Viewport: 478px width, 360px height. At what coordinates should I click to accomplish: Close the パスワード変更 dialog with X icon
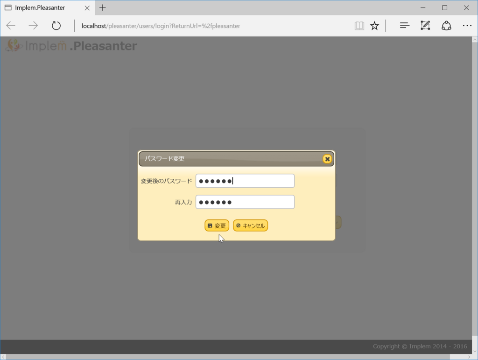pos(327,159)
